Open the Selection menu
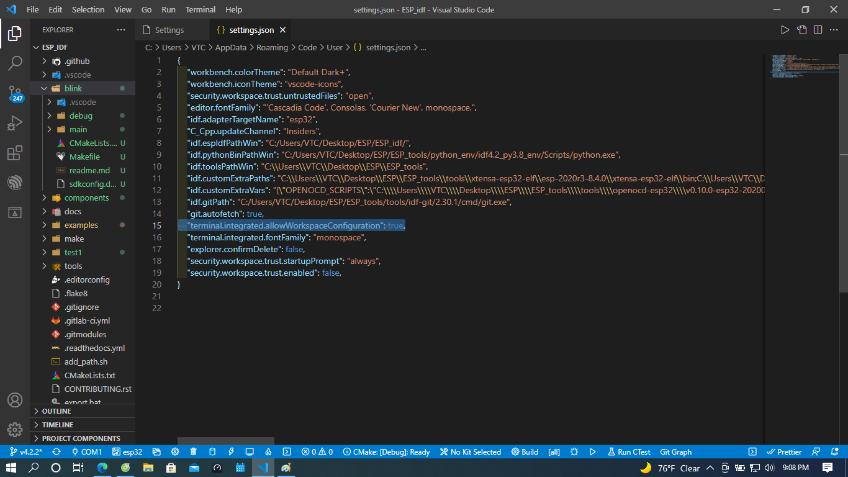 tap(88, 9)
